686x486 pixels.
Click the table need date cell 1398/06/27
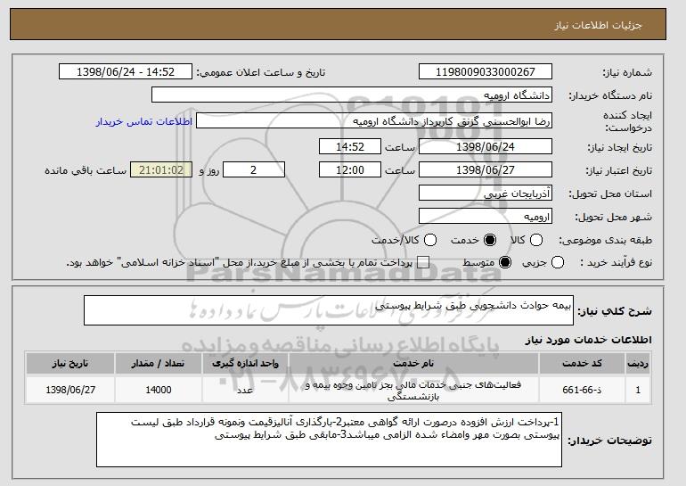[x=70, y=390]
